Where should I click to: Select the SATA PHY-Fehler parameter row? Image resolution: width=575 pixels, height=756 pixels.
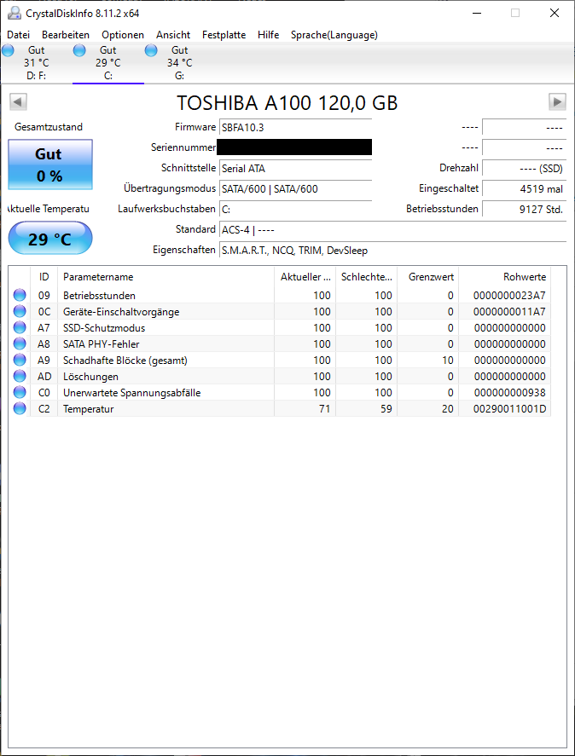pos(280,343)
